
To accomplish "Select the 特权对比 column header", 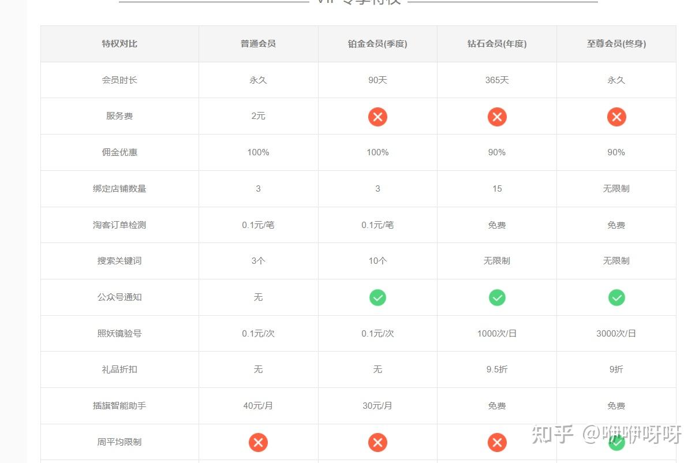I will (x=119, y=44).
